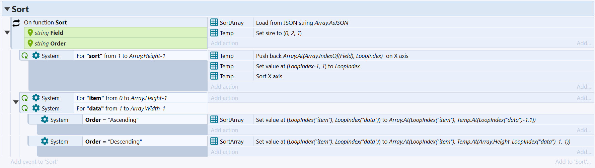Click the pin icon of string Field parameter
Viewport: 595px width, 168px height.
(x=30, y=33)
